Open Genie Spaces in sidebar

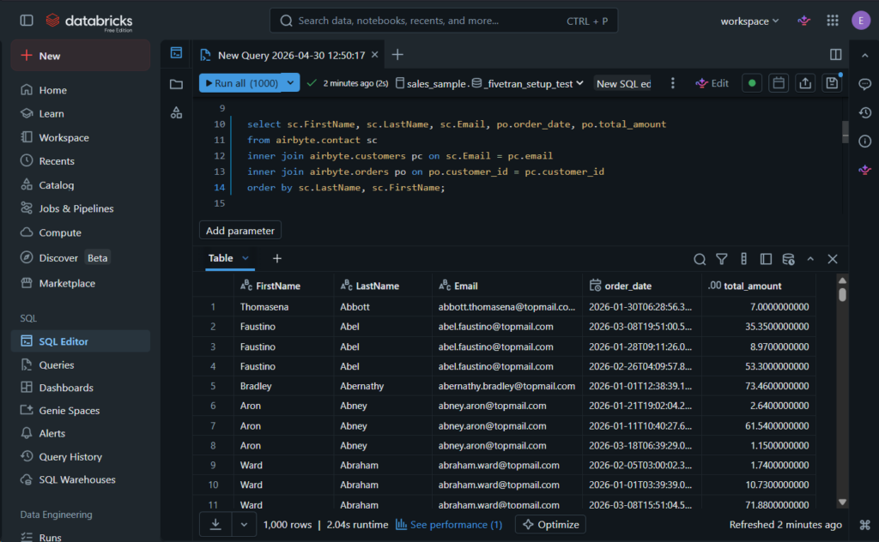tap(80, 411)
